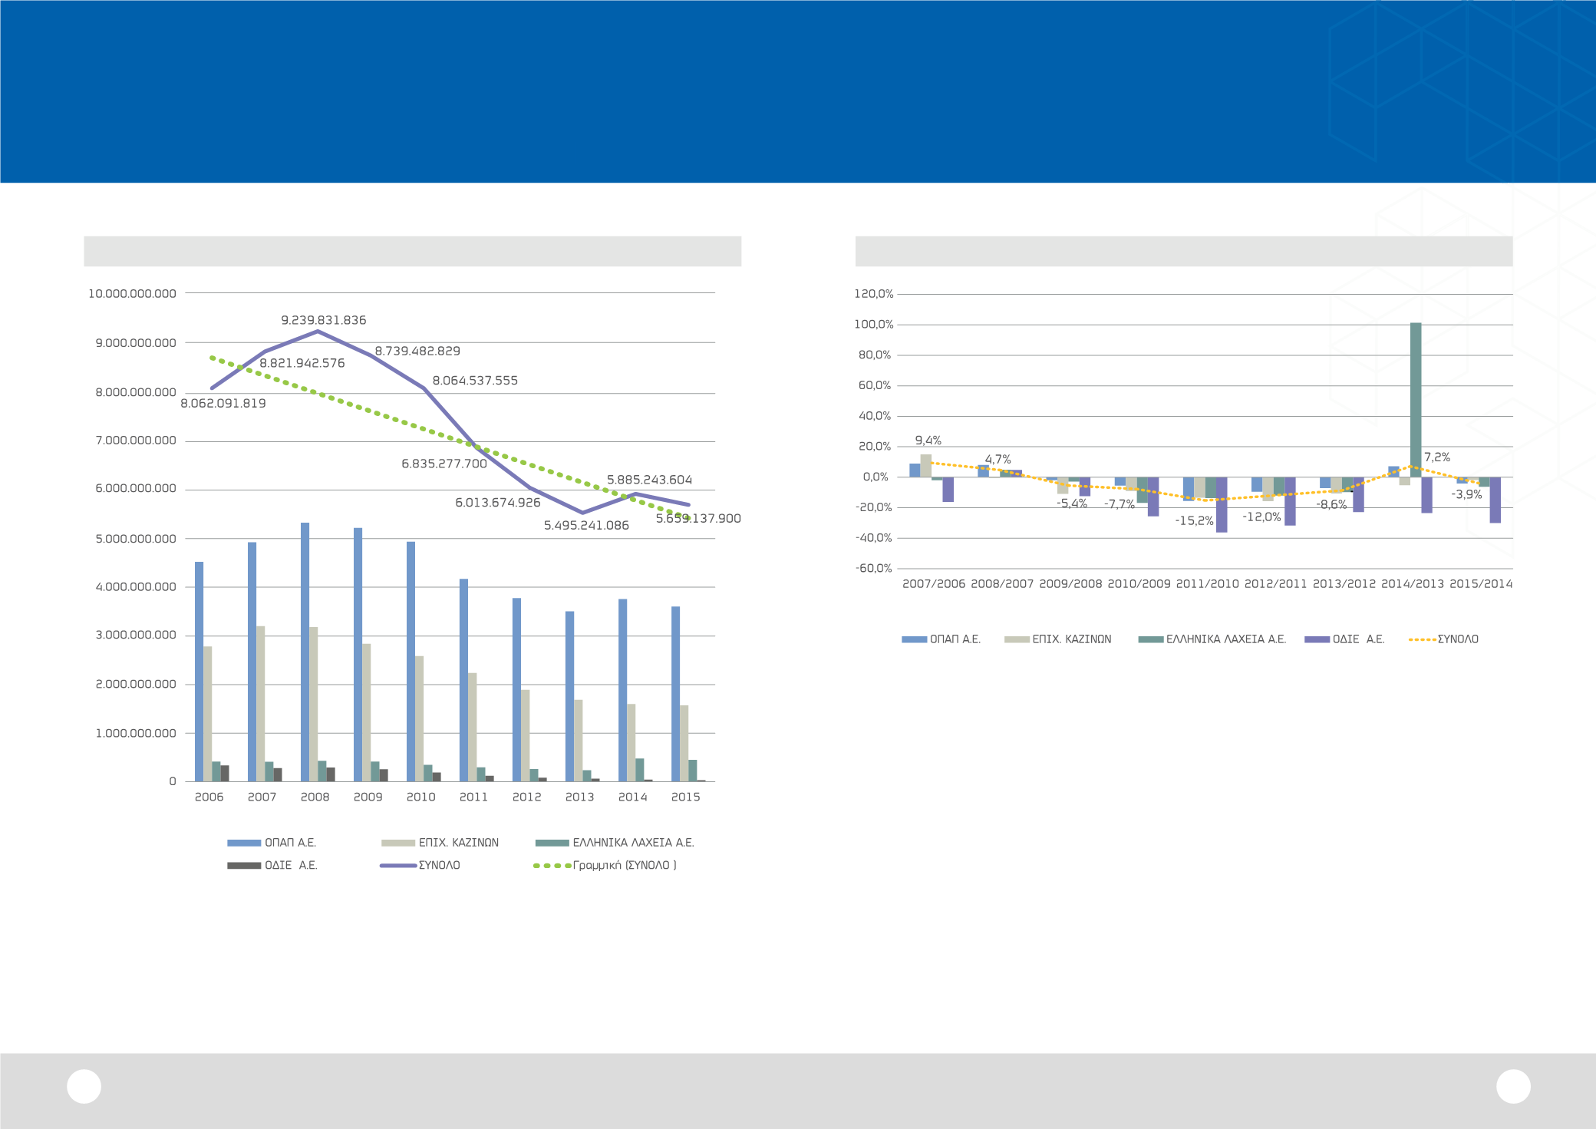Click the data label 6.013.674.926
1596x1129 pixels.
pos(498,503)
